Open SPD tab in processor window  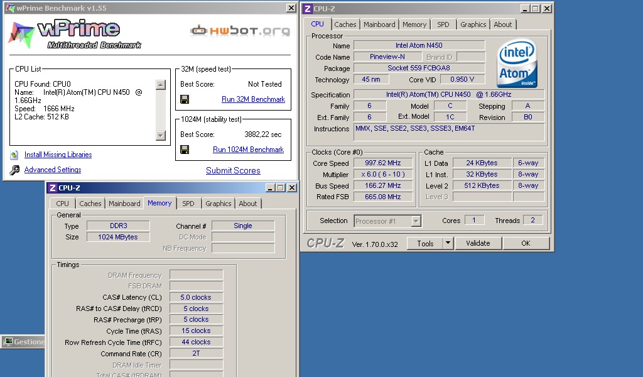tap(443, 25)
